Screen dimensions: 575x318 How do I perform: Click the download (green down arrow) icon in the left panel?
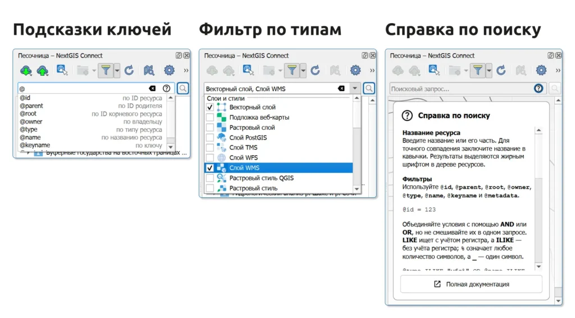coord(26,70)
